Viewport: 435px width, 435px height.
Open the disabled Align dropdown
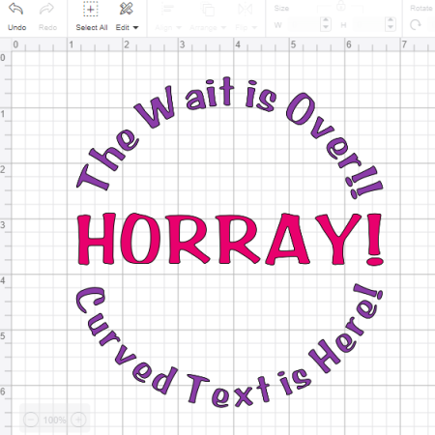point(168,28)
